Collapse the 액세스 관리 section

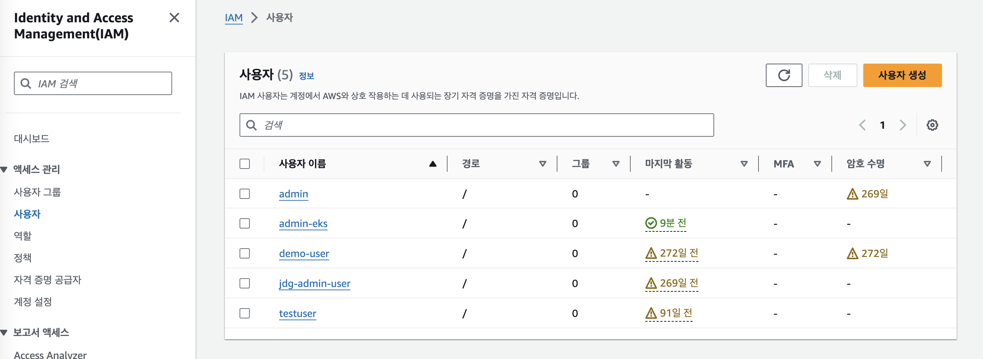click(x=4, y=170)
